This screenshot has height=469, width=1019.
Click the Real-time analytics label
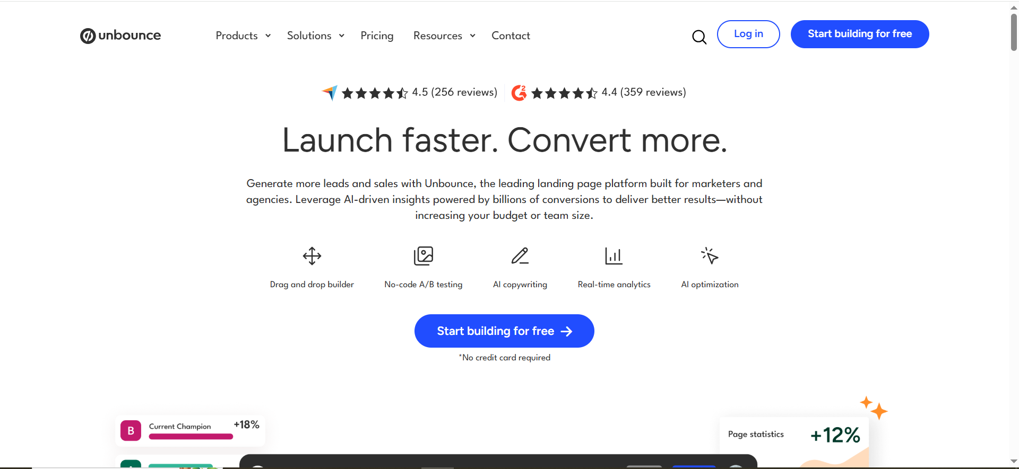pos(614,285)
